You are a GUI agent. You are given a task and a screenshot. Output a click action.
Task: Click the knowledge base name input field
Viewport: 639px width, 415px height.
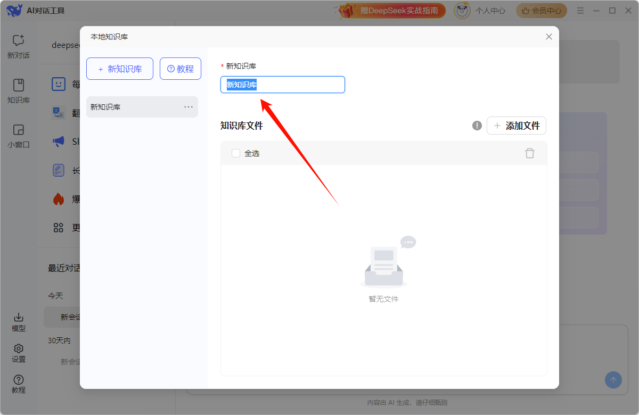click(x=298, y=85)
